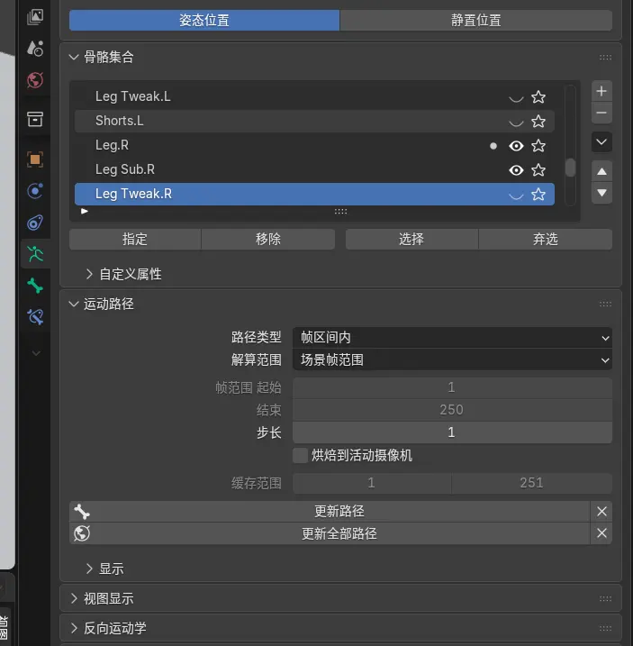The height and width of the screenshot is (646, 633).
Task: Expand list filter options triangle
Action: tap(85, 212)
